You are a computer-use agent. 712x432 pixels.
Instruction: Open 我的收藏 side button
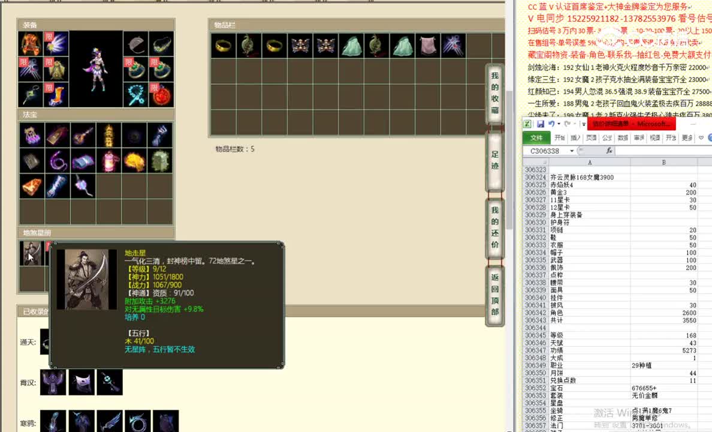click(x=495, y=93)
